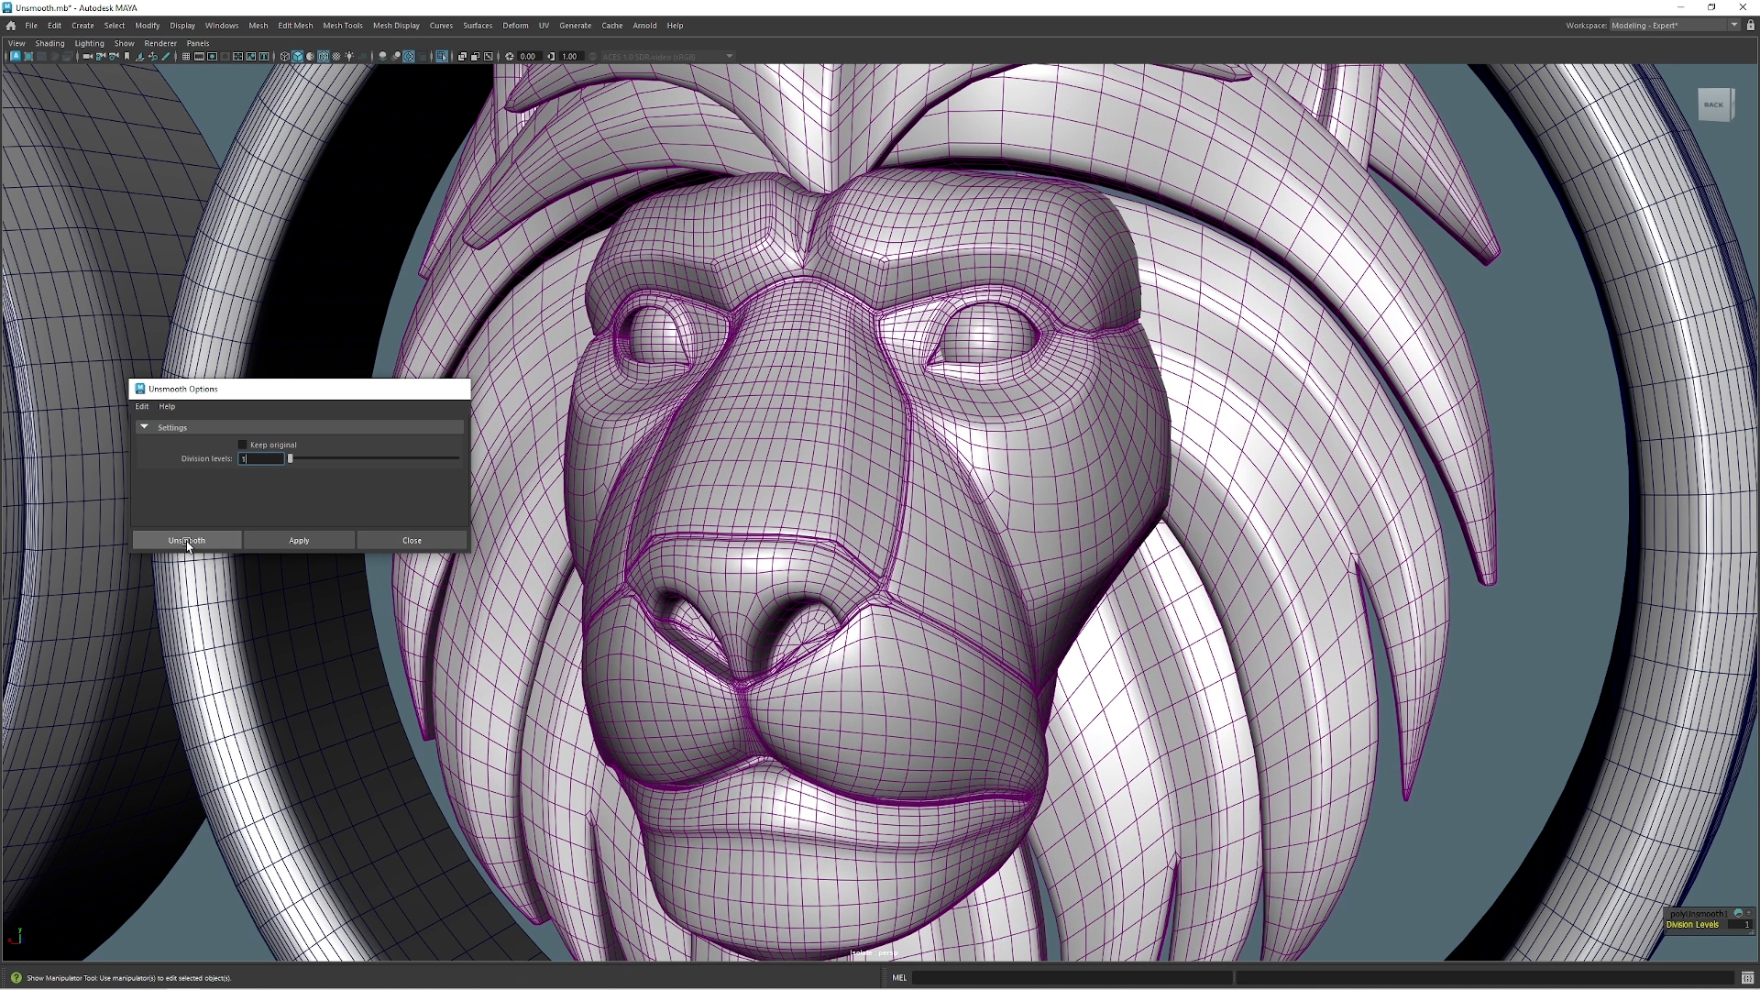Open the Edit menu in Unsmooth Options
The width and height of the screenshot is (1760, 990).
point(142,406)
